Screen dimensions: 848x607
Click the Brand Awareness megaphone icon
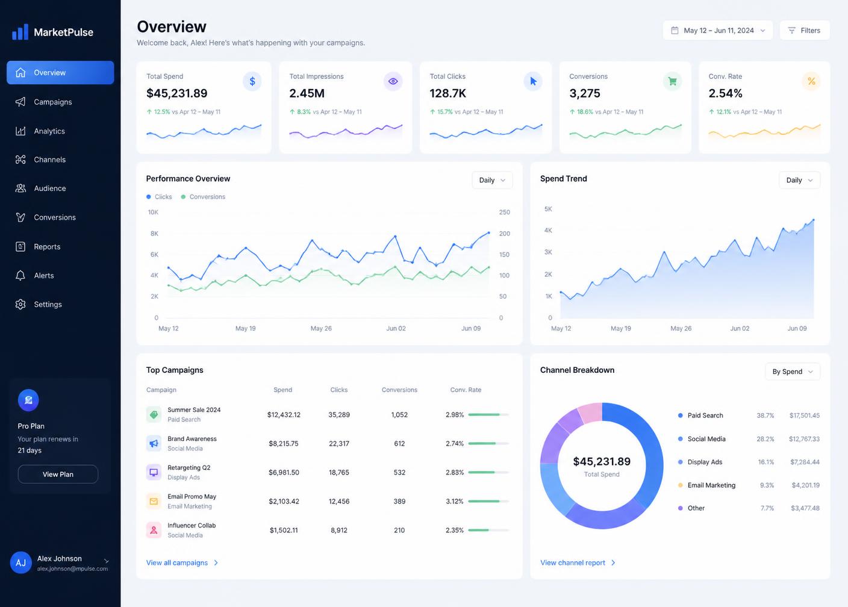pyautogui.click(x=154, y=443)
